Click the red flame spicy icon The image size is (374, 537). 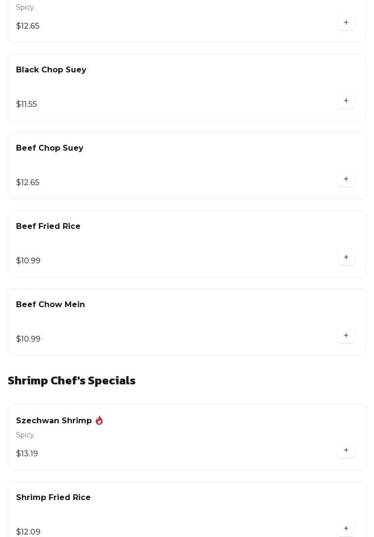99,420
